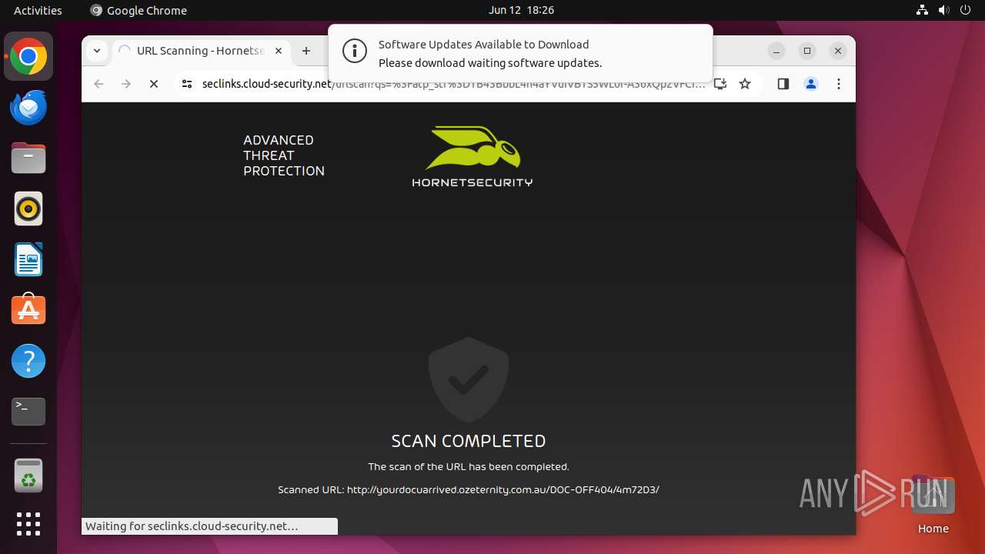Open the Chrome profile avatar

(811, 84)
